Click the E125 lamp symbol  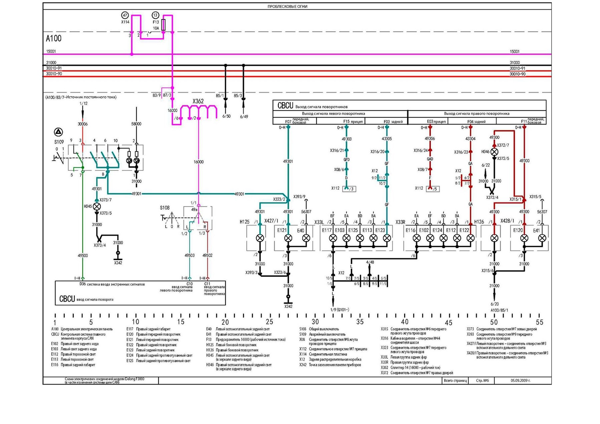pos(360,238)
